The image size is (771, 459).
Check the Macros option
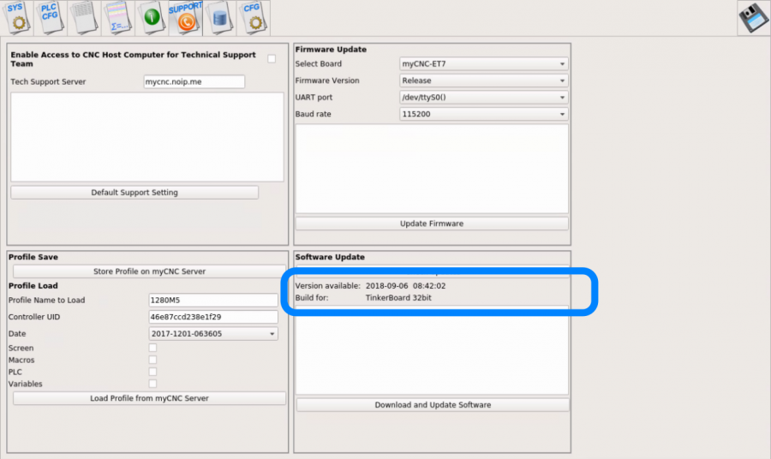coord(152,361)
